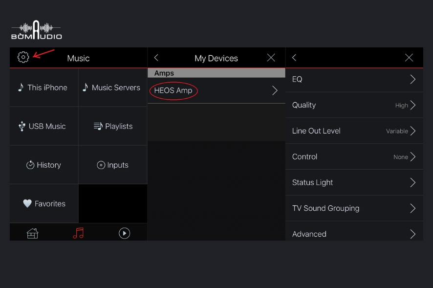Click the Amps section header

point(216,73)
